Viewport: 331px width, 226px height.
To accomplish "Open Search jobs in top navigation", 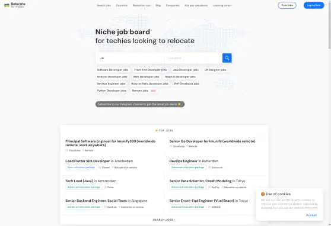I will click(104, 5).
